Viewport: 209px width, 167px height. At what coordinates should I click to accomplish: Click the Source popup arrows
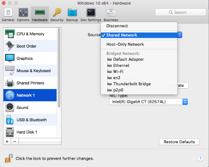179,35
